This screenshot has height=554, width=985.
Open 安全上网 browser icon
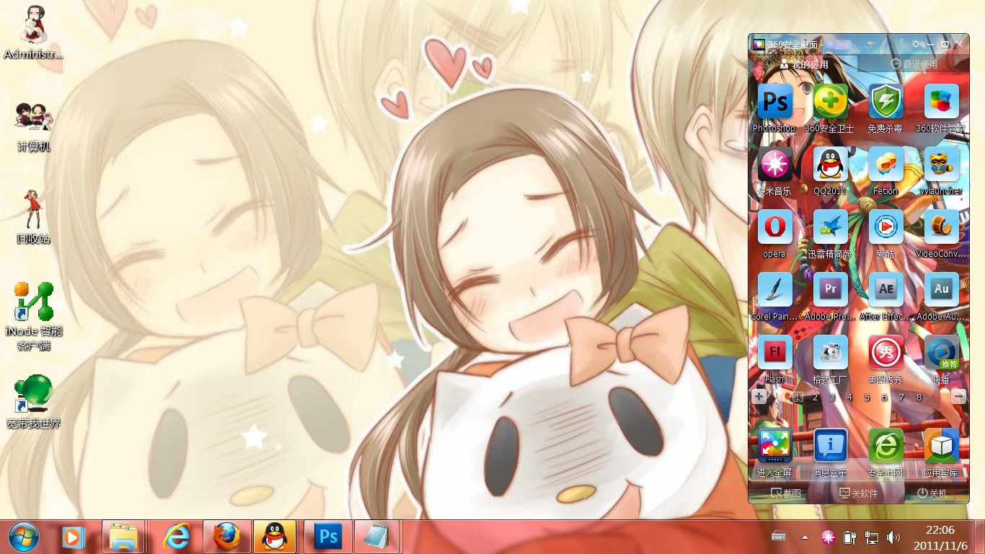tap(885, 446)
